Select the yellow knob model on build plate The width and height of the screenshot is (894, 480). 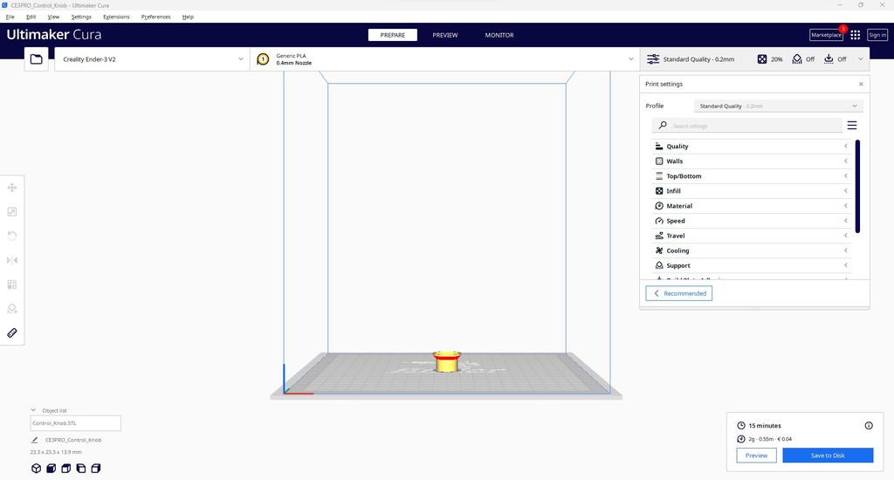click(446, 362)
